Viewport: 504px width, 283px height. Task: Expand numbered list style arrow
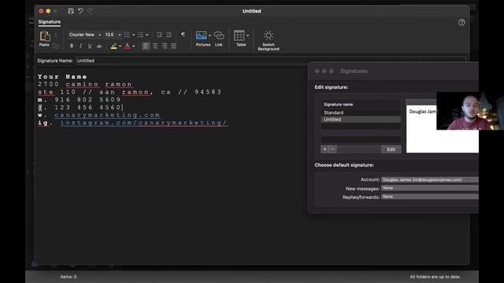point(147,35)
